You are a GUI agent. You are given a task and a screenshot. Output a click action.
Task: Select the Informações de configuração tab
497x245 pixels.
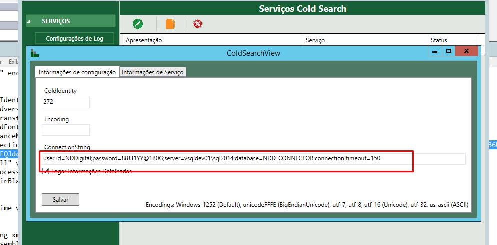[x=77, y=72]
